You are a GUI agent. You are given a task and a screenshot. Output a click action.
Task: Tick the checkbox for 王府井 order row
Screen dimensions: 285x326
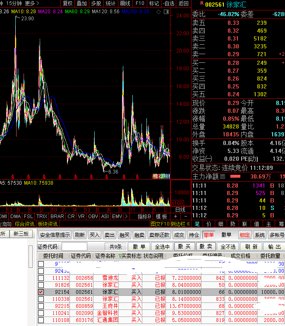pyautogui.click(x=41, y=306)
